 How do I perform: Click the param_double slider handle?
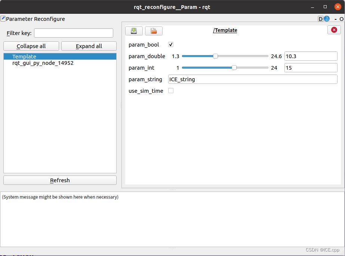point(215,56)
